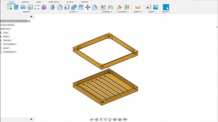Select the Create Sketch tool
The width and height of the screenshot is (218, 122).
pyautogui.click(x=9, y=7)
